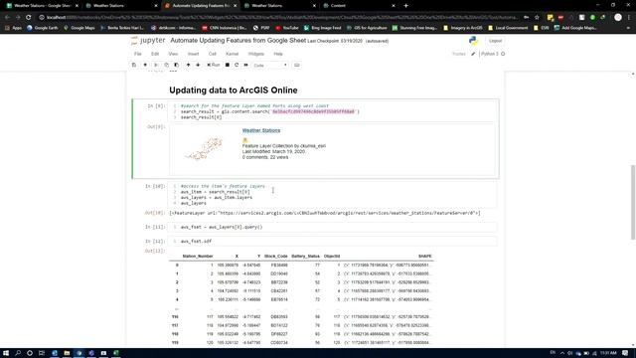
Task: Save and checkpoint the notebook
Action: [134, 65]
